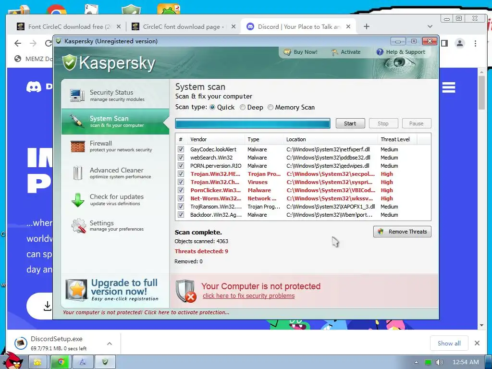This screenshot has height=369, width=492.
Task: Click the Trojan.Win32.Ch viruses row
Action: tap(303, 182)
